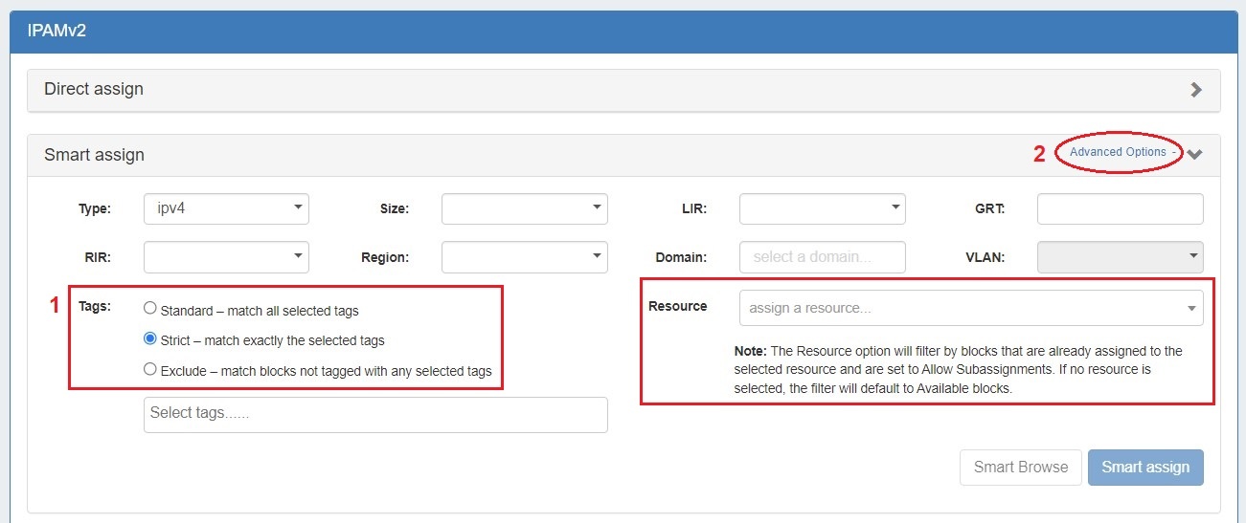The image size is (1246, 523).
Task: Click the Select tags input box
Action: pyautogui.click(x=375, y=414)
